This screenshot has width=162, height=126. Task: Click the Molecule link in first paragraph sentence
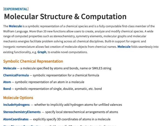(x=15, y=26)
